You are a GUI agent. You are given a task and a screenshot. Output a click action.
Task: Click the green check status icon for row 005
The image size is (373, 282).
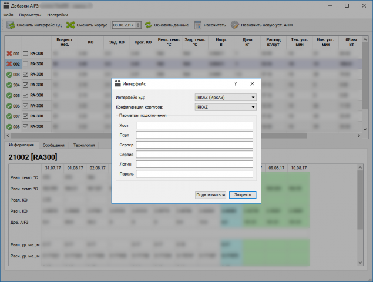(9, 95)
